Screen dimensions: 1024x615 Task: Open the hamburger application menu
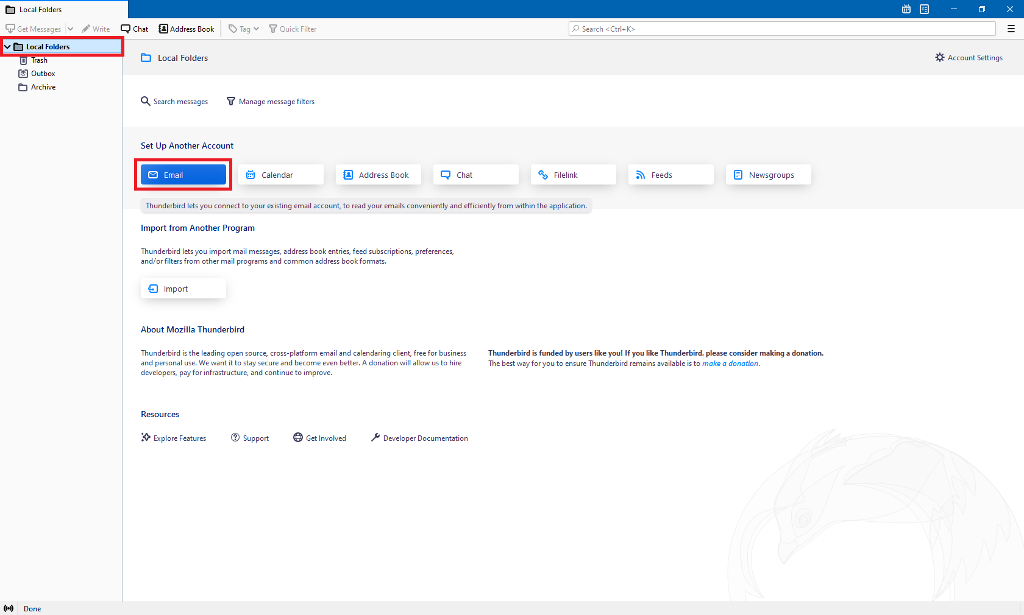click(x=1011, y=29)
